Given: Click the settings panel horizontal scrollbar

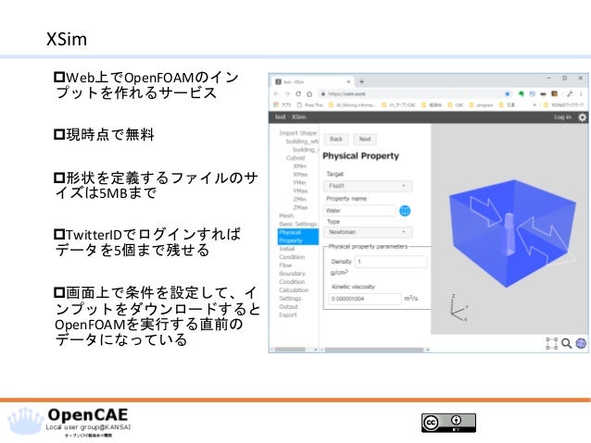Looking at the screenshot, I should 375,350.
